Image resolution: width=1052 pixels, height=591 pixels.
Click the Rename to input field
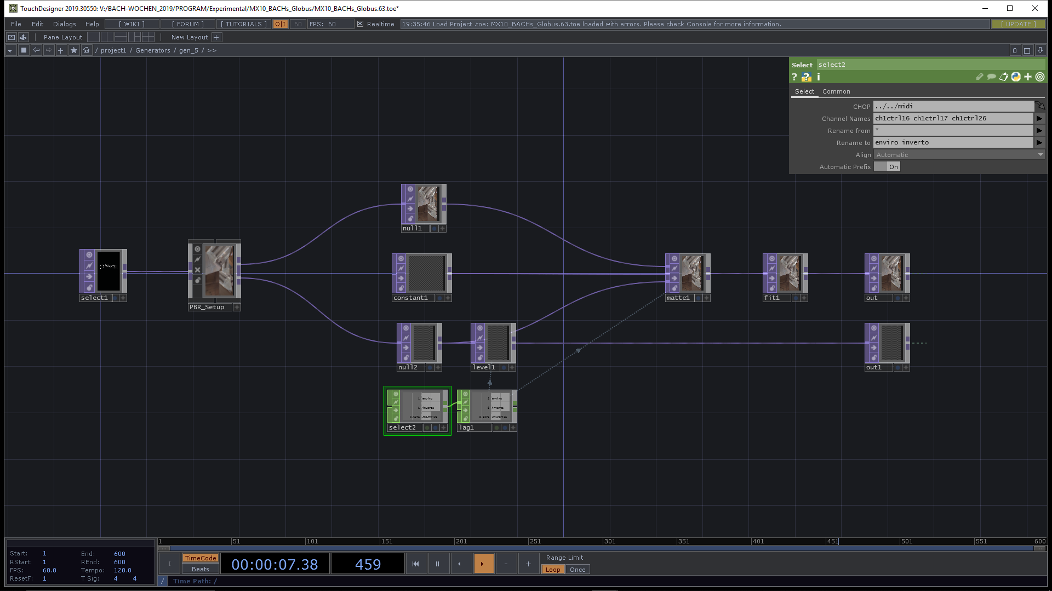click(x=952, y=142)
